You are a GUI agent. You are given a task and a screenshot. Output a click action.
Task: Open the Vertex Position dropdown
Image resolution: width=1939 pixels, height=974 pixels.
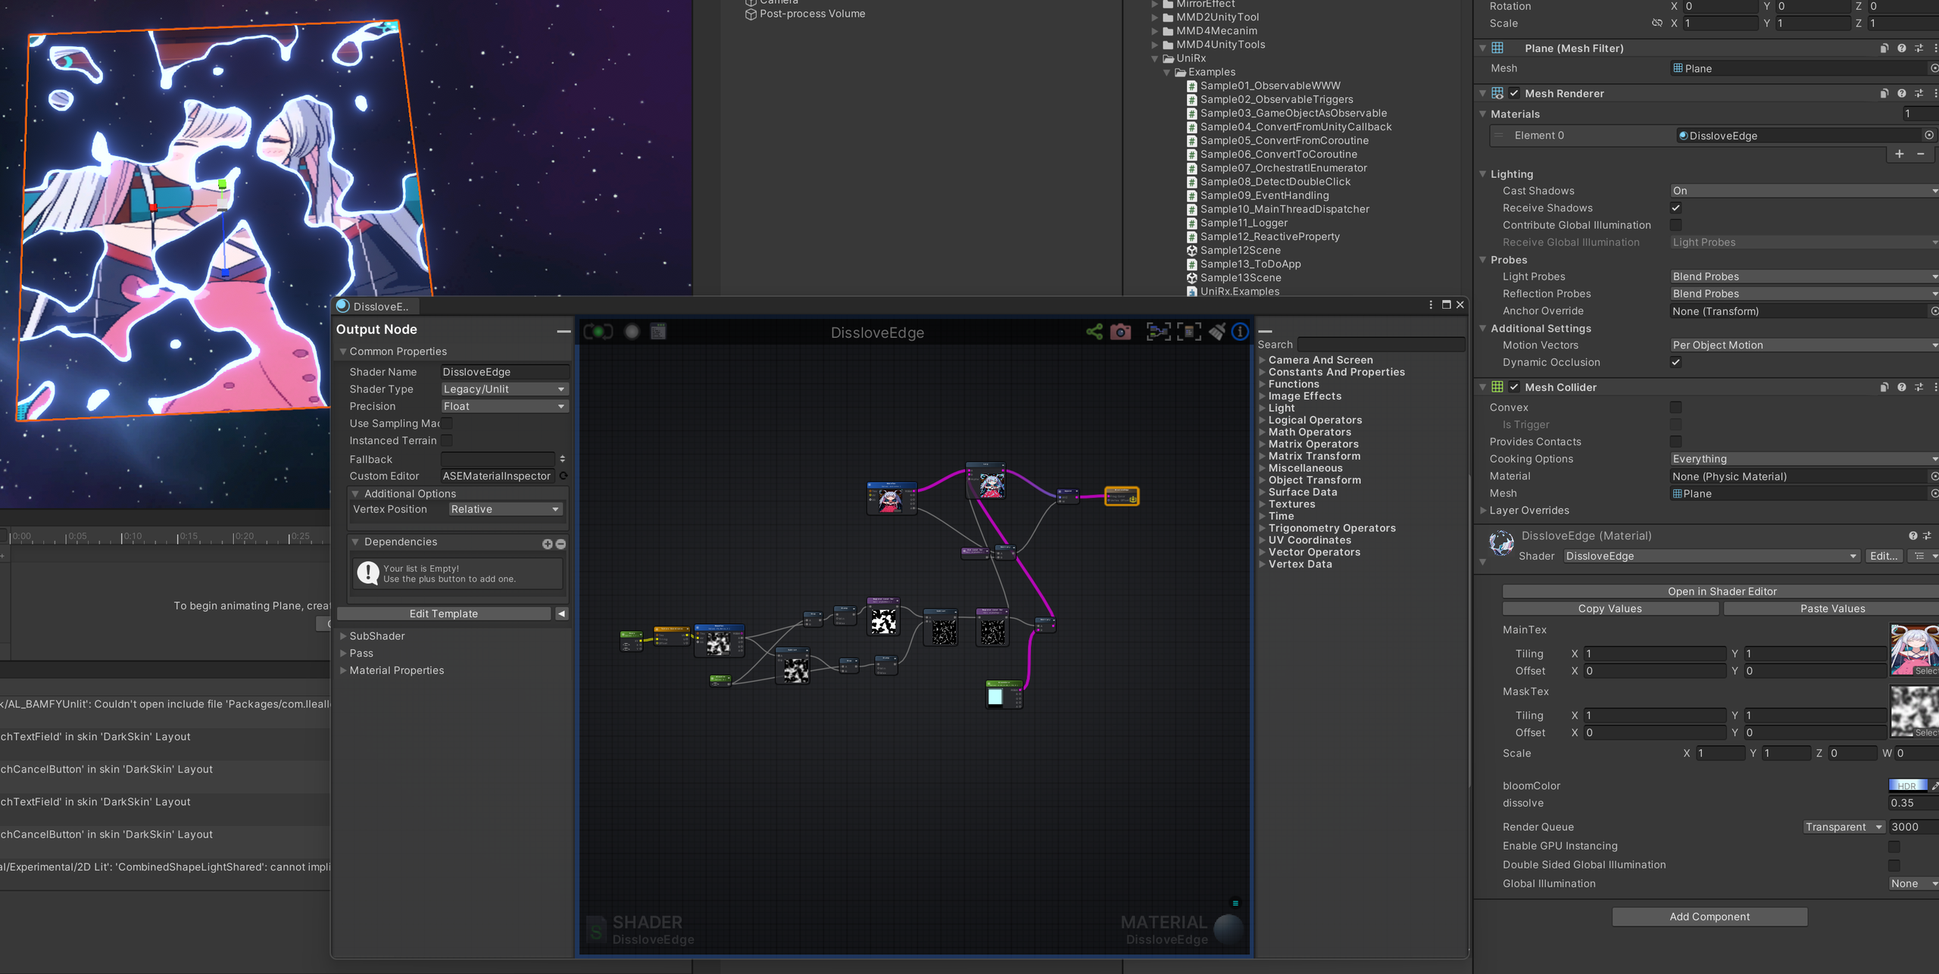(x=506, y=509)
